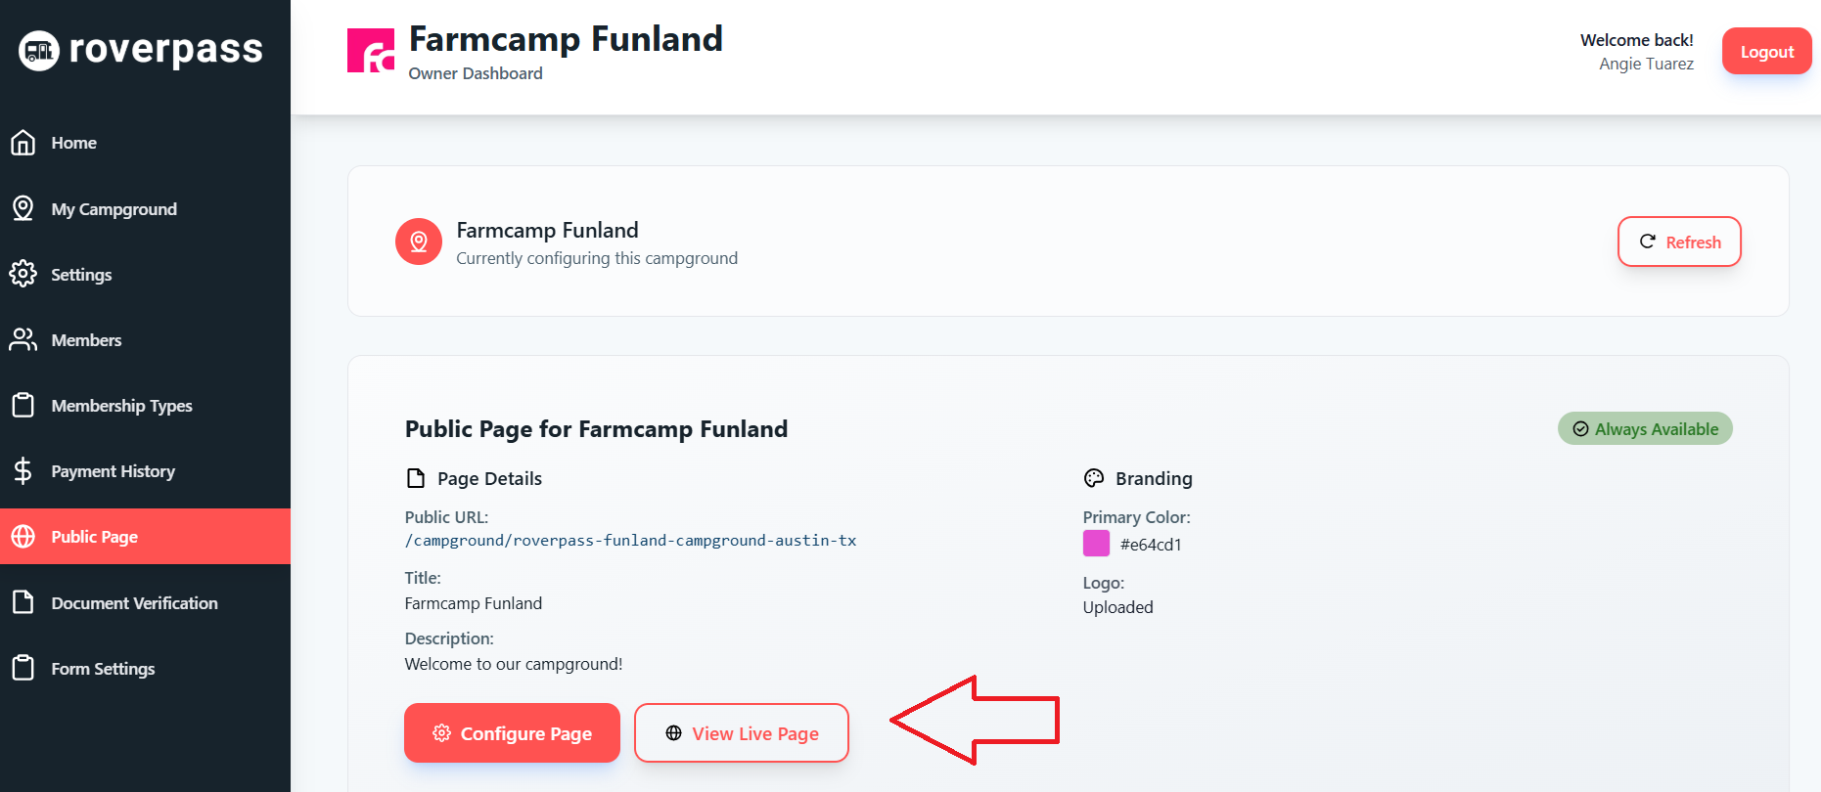Click the Configure Page button
1821x792 pixels.
(512, 732)
